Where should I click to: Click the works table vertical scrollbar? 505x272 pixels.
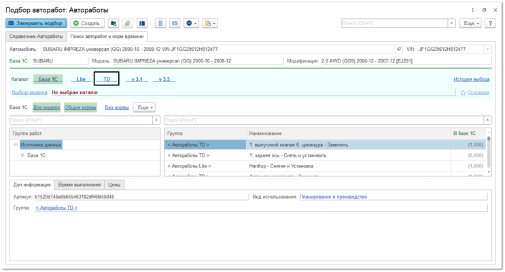coord(489,153)
